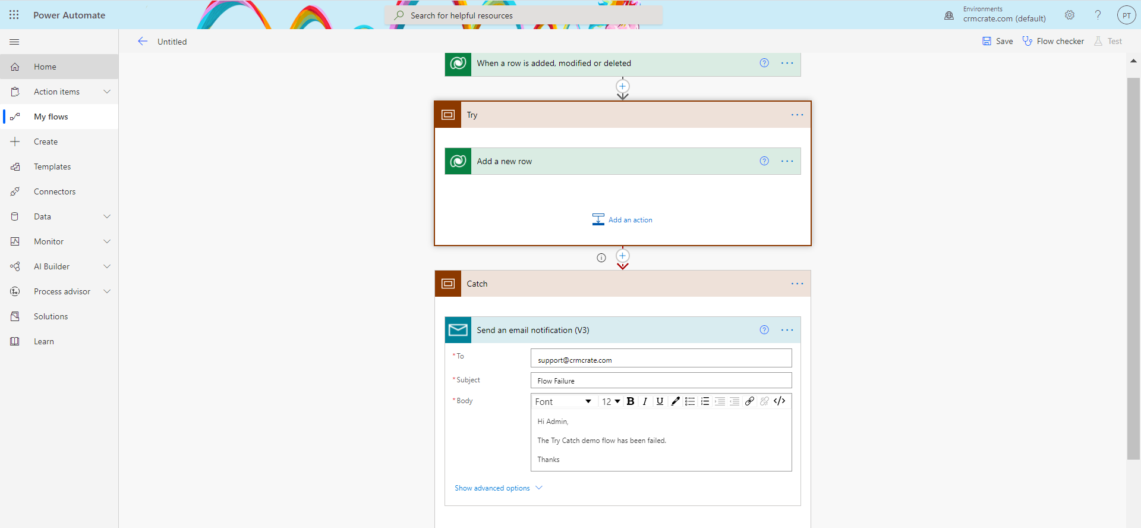Open Learn in sidebar
Screen dimensions: 1141x528
point(59,341)
